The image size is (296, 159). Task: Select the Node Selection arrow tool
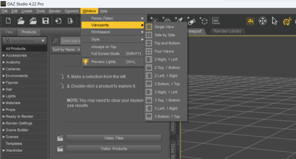pos(274,21)
